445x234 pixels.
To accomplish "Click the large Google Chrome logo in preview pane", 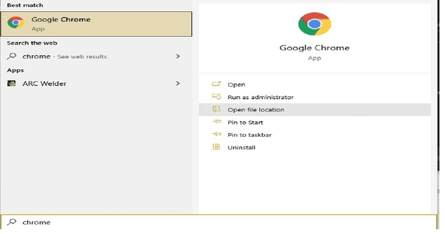I will point(314,24).
